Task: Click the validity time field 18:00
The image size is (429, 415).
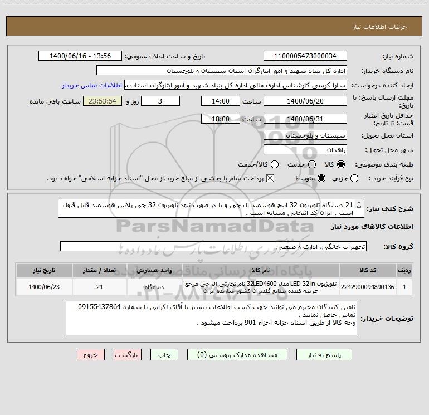Action: tap(221, 119)
